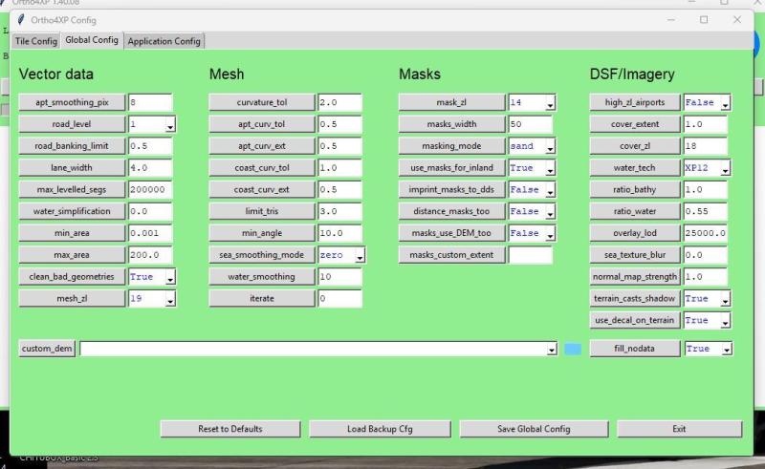765x469 pixels.
Task: Open the distance_masks_too dropdown
Action: coord(550,213)
